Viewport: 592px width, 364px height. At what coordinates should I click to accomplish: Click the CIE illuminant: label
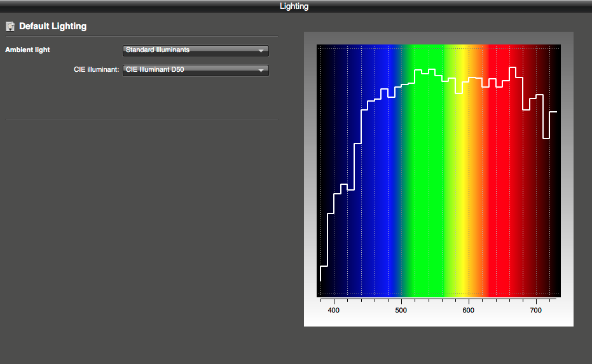tap(96, 69)
